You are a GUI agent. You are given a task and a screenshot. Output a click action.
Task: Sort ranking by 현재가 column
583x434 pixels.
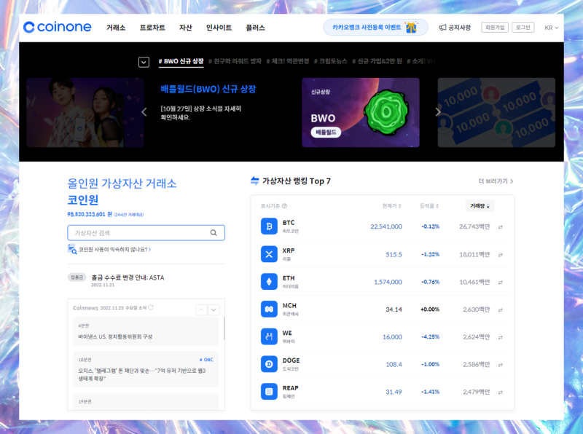(x=391, y=206)
